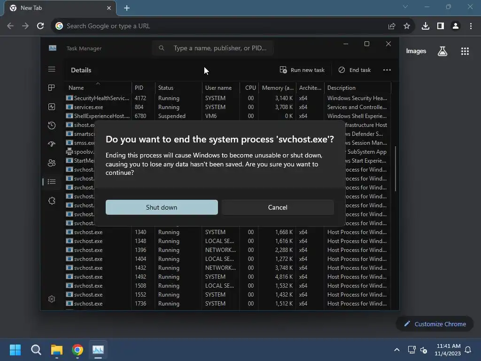481x361 pixels.
Task: Open the notifications bell in tray
Action: point(468,350)
